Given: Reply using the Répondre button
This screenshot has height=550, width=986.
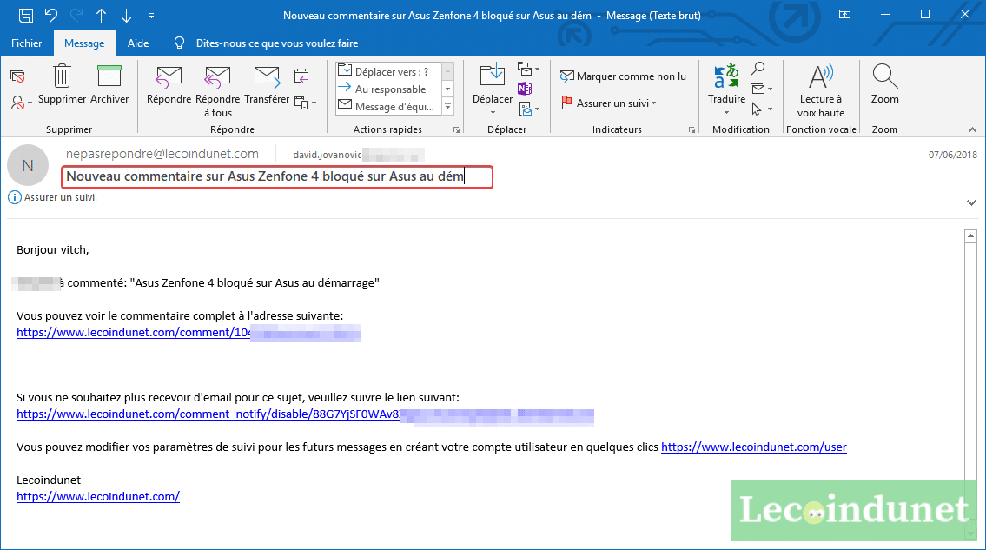Looking at the screenshot, I should tap(169, 85).
